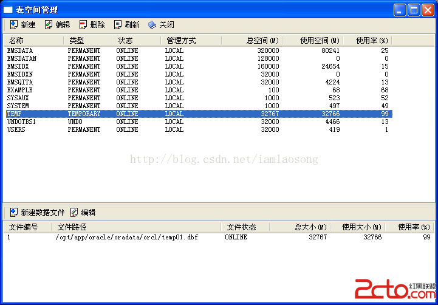Click the 80241 used space value

[x=330, y=50]
